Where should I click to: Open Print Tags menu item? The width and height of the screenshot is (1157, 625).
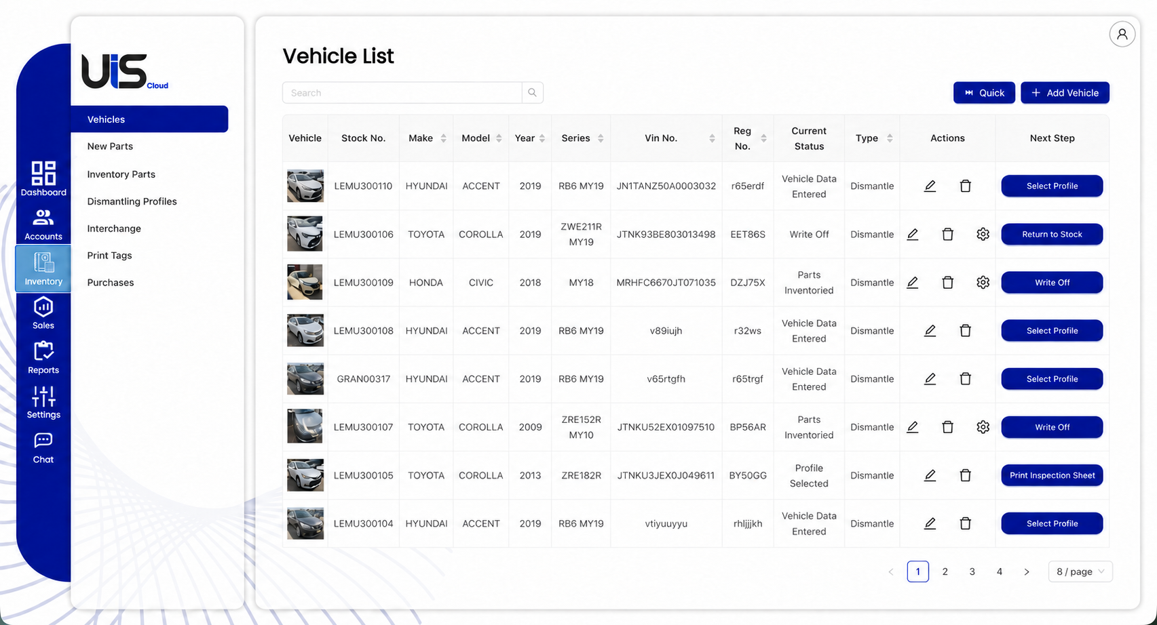pyautogui.click(x=109, y=256)
